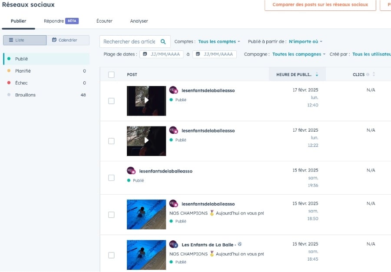This screenshot has width=391, height=272.
Task: Click play icon on 12:22 video post
Action: (146, 140)
